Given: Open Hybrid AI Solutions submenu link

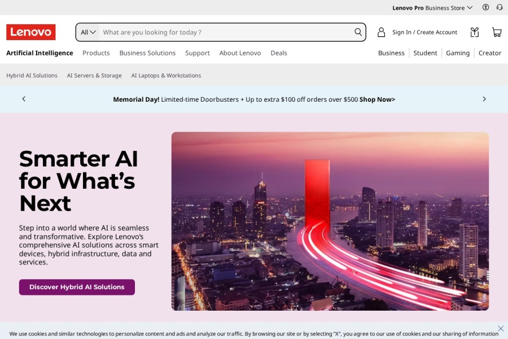Looking at the screenshot, I should [32, 75].
